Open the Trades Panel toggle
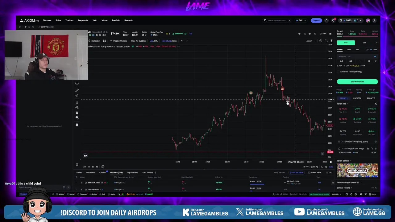This screenshot has width=395, height=222. pos(315,173)
